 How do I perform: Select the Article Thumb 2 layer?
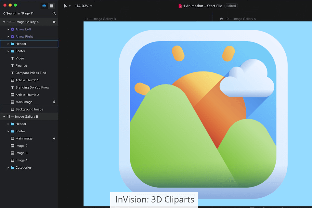pyautogui.click(x=29, y=95)
